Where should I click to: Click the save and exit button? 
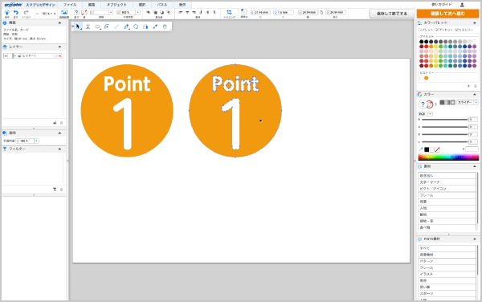[x=392, y=14]
